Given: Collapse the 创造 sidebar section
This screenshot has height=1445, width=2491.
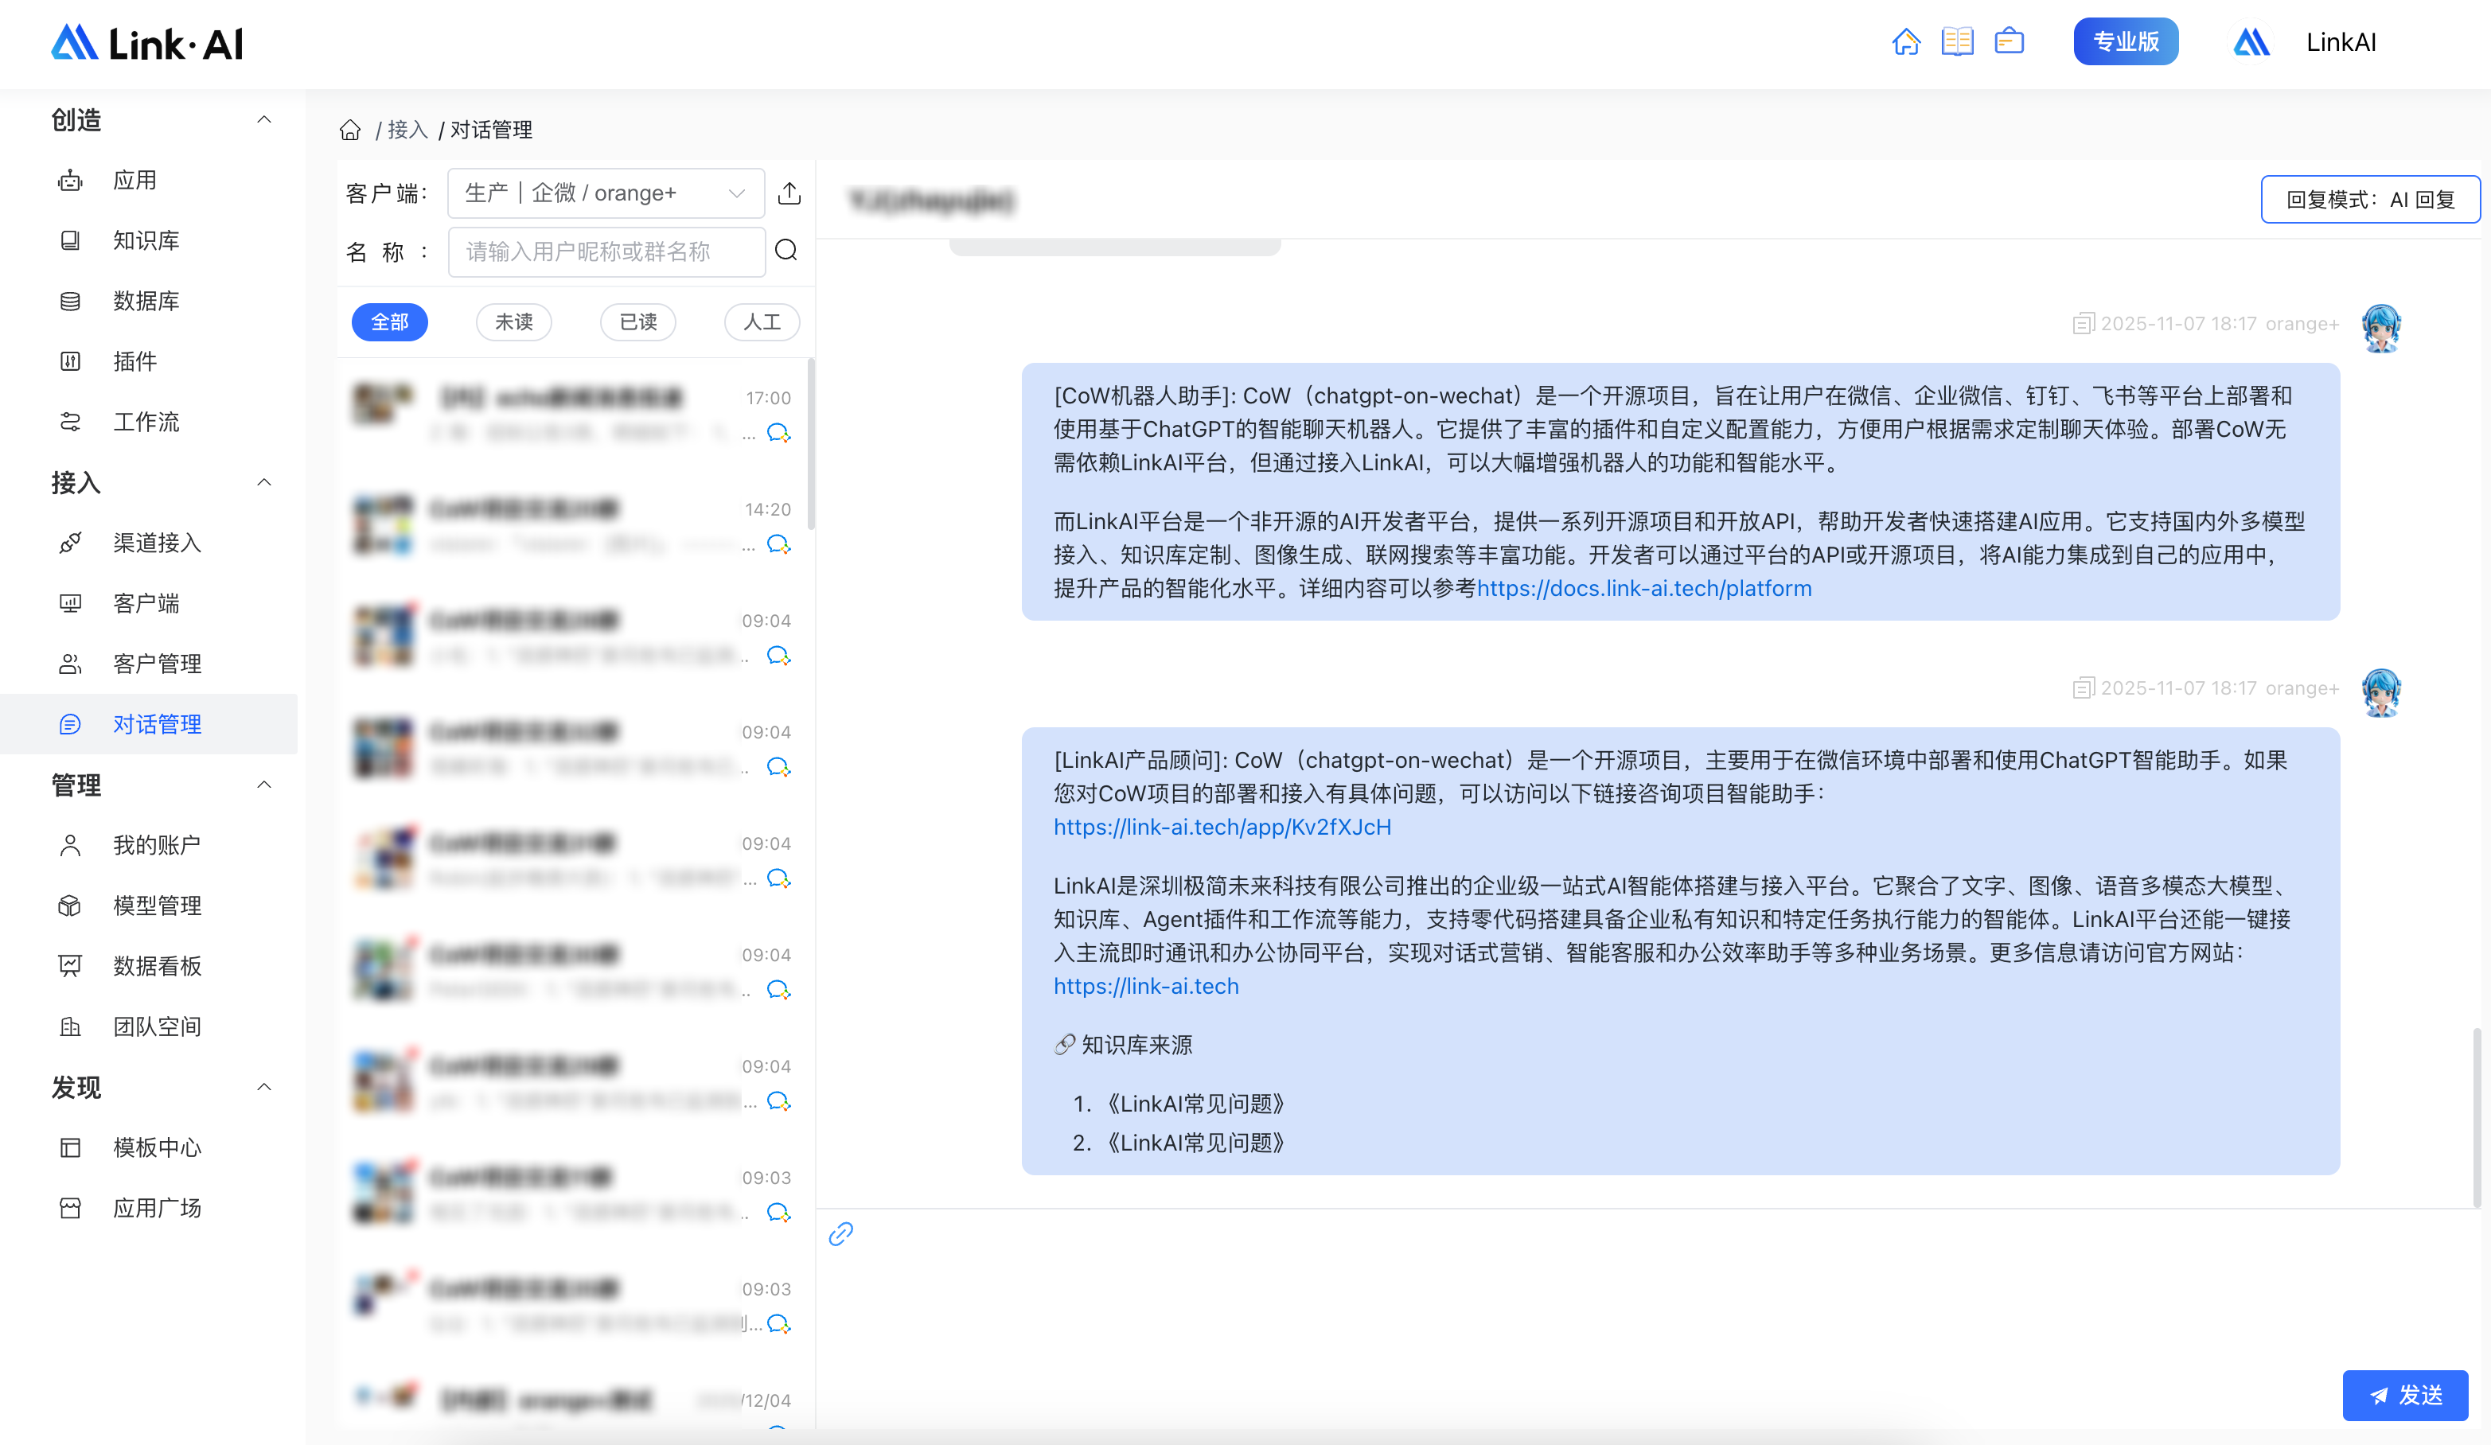Looking at the screenshot, I should [264, 119].
